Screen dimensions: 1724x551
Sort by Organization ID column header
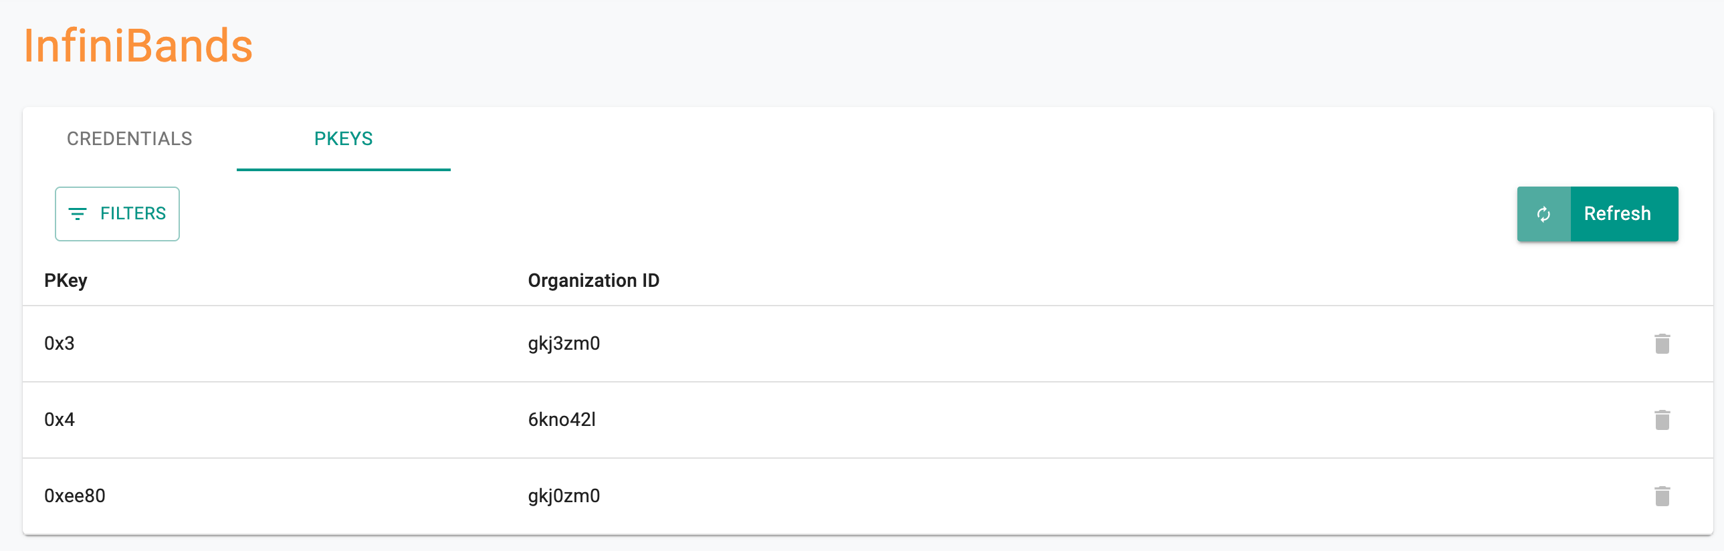594,281
